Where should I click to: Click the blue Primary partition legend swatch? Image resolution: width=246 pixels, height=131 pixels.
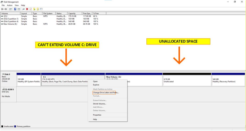pyautogui.click(x=15, y=127)
